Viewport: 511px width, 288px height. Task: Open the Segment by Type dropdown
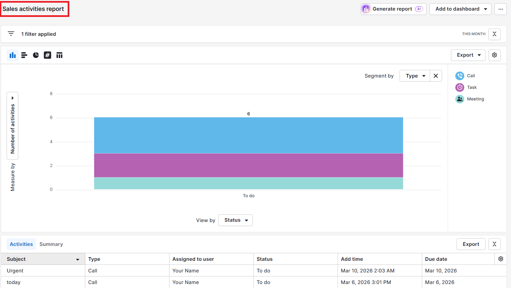tap(415, 76)
